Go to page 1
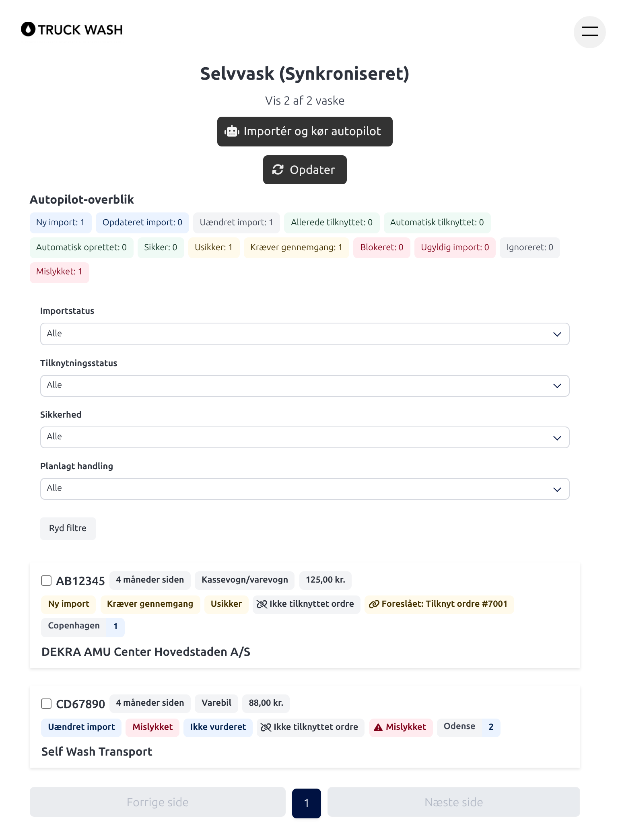The width and height of the screenshot is (618, 824). click(307, 803)
